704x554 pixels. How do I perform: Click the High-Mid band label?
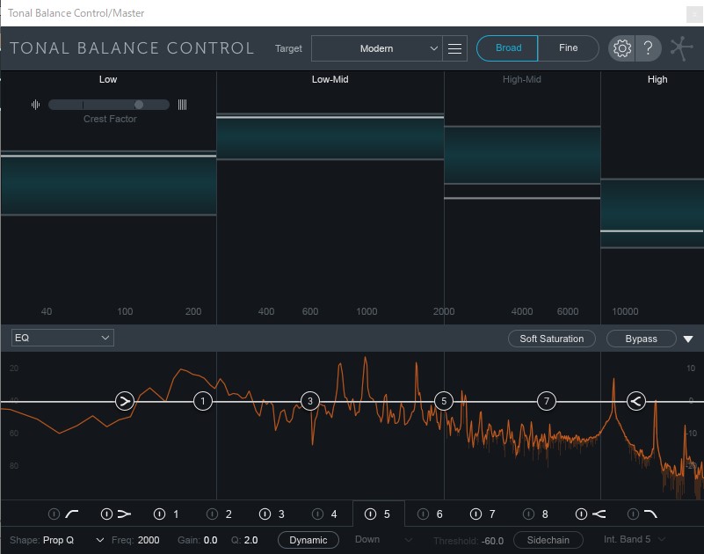pos(522,79)
